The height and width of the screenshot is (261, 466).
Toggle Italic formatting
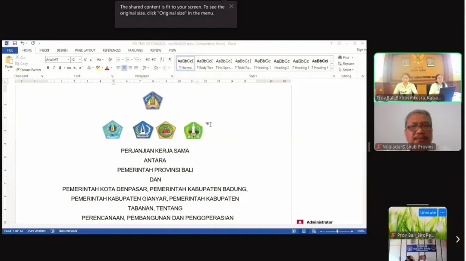click(x=54, y=68)
